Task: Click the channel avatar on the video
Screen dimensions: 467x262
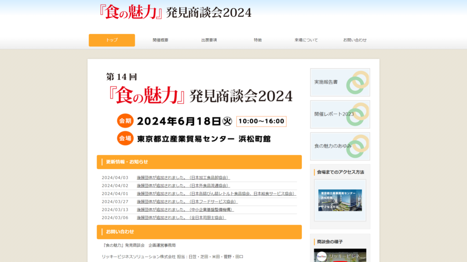Action: tap(322, 257)
